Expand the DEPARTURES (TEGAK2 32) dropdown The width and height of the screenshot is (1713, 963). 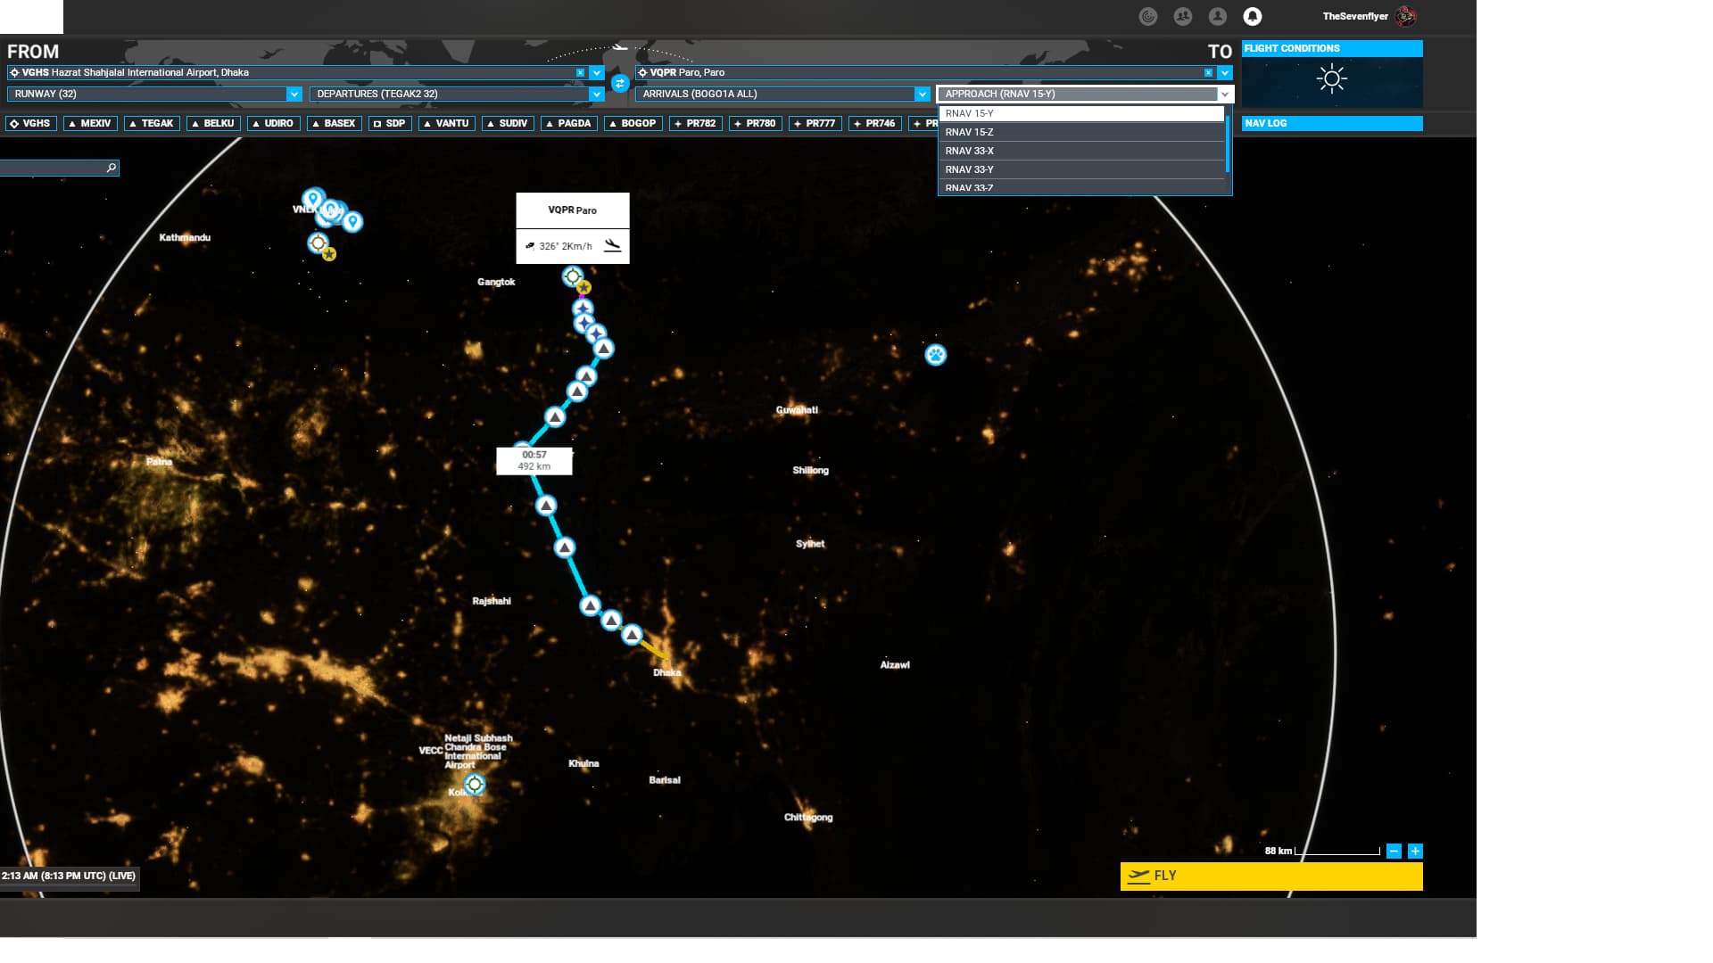click(x=596, y=94)
